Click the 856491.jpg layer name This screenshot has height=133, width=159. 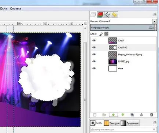(x=123, y=62)
